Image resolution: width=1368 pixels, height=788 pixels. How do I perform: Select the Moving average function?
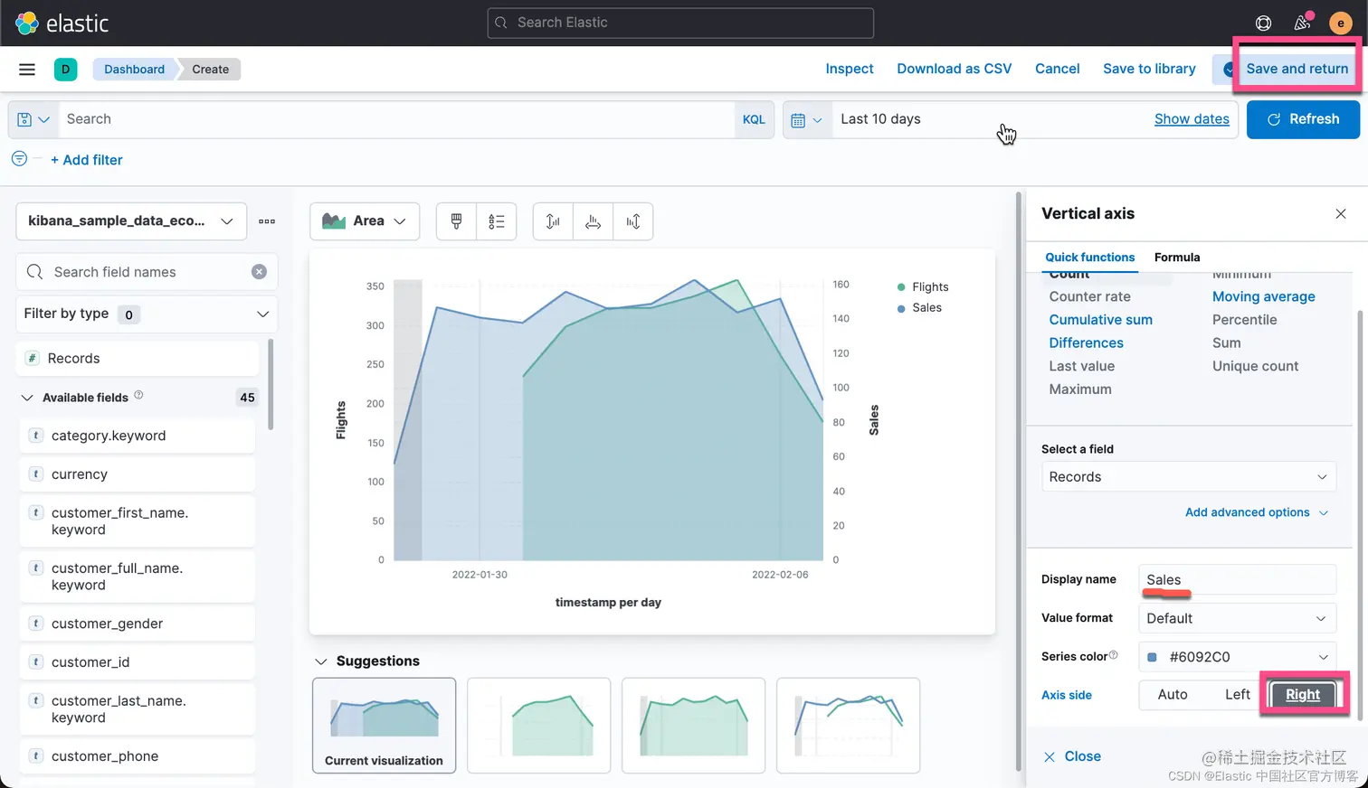click(x=1263, y=296)
